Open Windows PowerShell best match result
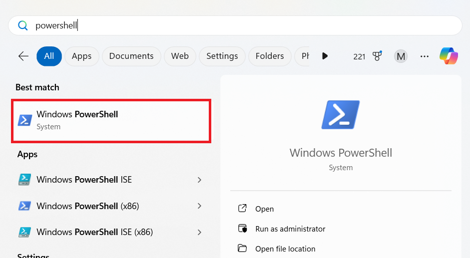This screenshot has width=470, height=258. pyautogui.click(x=111, y=121)
